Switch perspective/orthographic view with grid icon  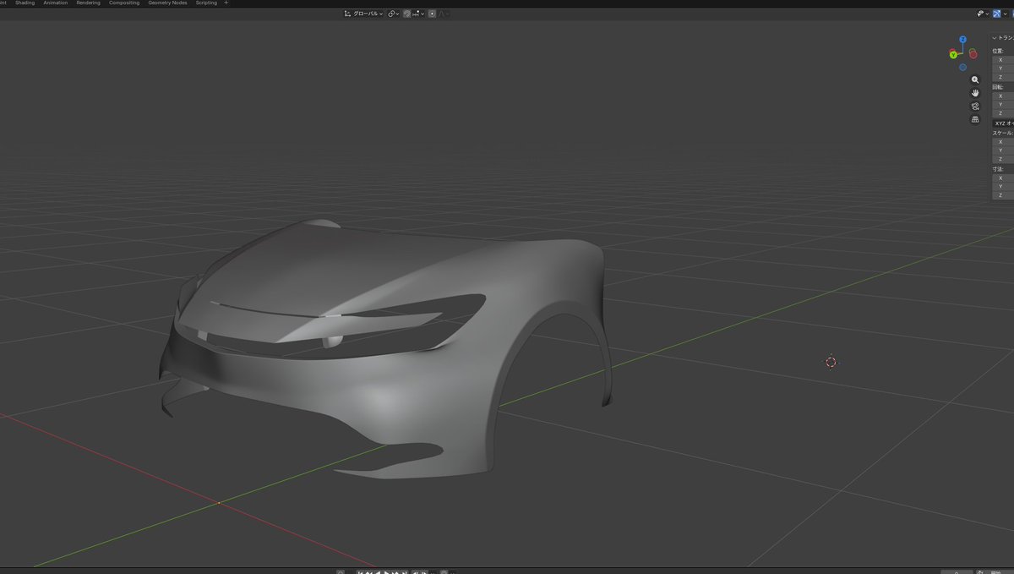[975, 119]
